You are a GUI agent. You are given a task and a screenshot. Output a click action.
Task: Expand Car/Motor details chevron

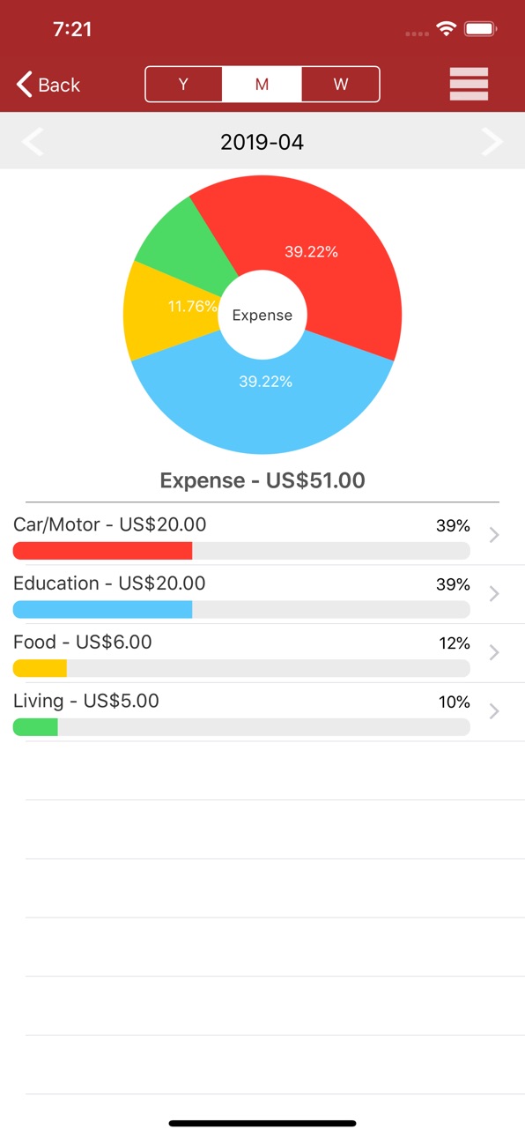tap(494, 535)
